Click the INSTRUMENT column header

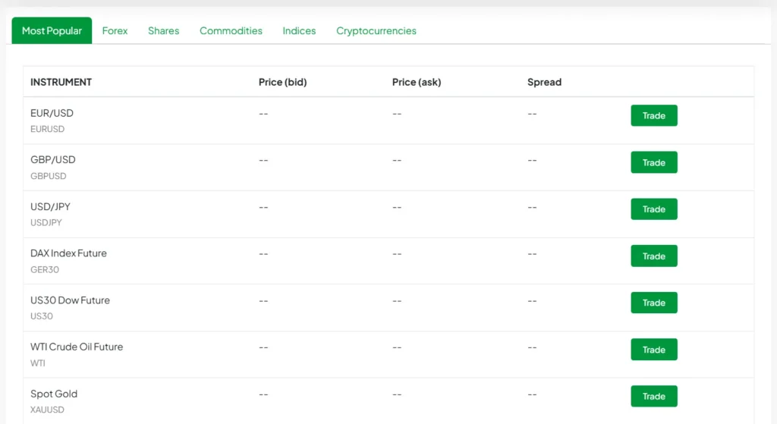point(61,82)
